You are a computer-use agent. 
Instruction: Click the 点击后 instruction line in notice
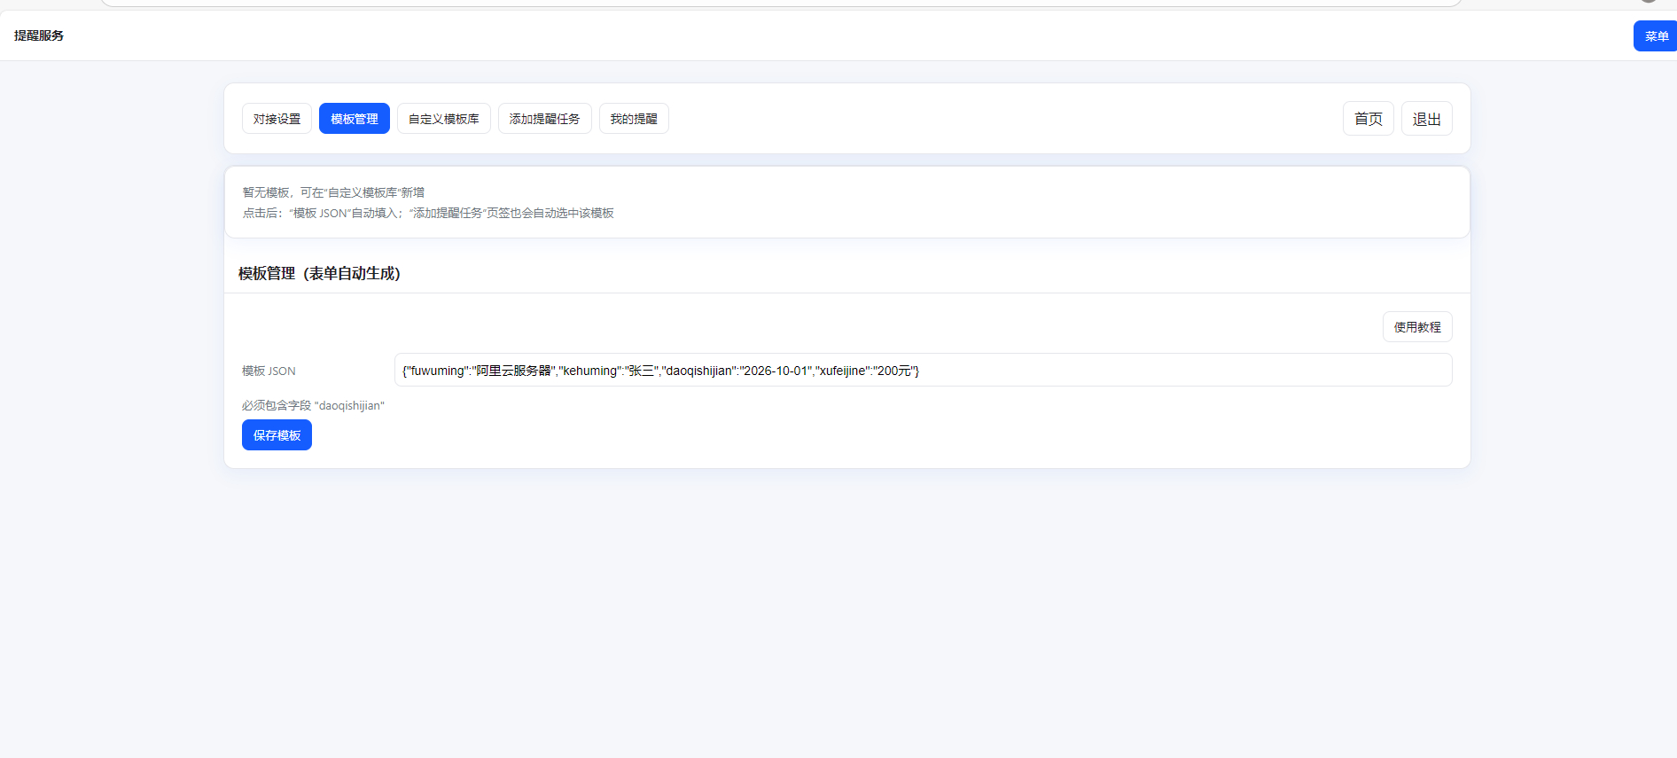click(x=428, y=213)
